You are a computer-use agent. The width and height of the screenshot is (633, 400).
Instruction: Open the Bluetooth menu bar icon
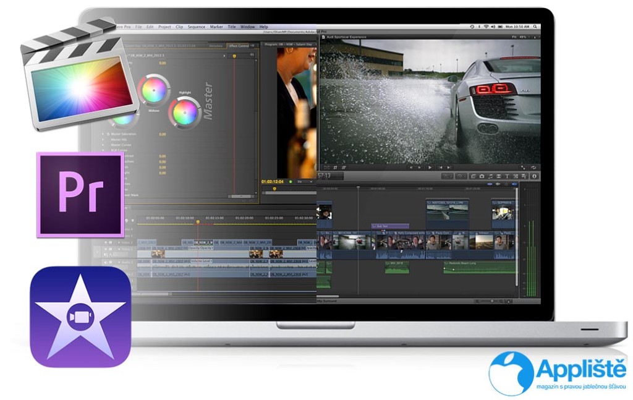pyautogui.click(x=480, y=27)
